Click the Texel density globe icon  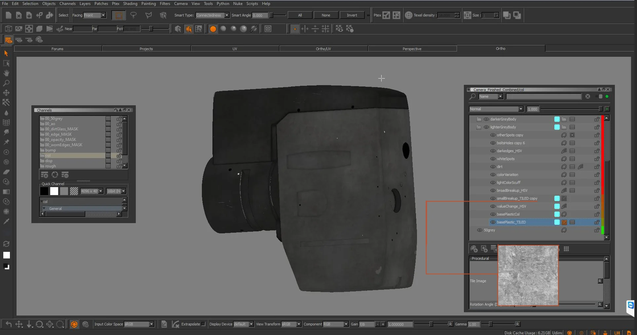tap(408, 15)
